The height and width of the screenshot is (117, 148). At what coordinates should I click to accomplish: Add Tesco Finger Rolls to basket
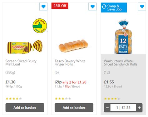click(x=74, y=108)
